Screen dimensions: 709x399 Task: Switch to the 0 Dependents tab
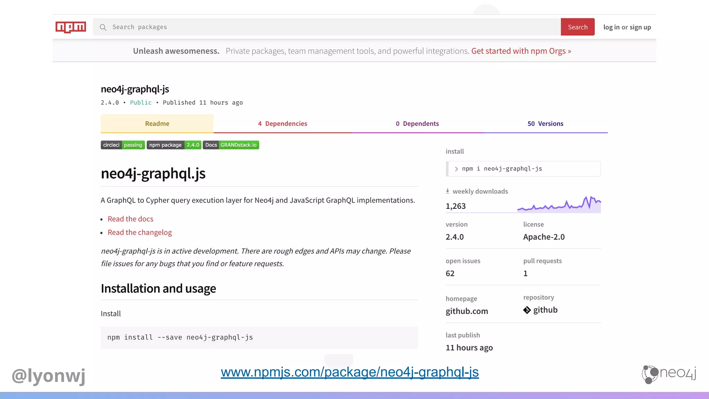(417, 124)
